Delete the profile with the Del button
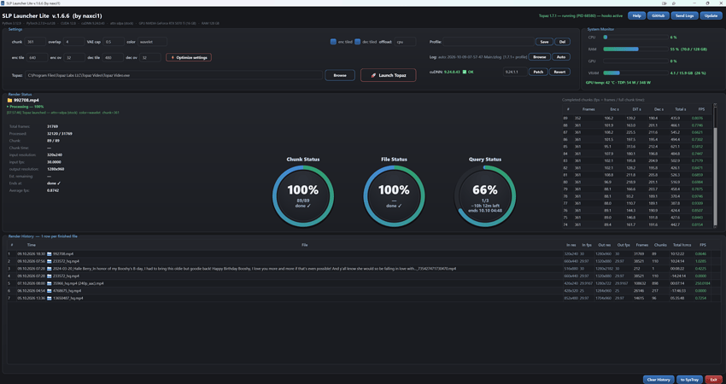Image resolution: width=726 pixels, height=384 pixels. [562, 42]
